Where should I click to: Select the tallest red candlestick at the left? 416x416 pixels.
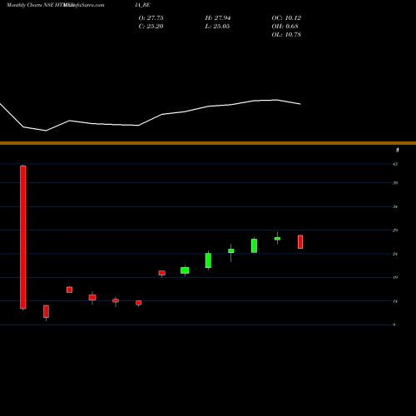(23, 237)
